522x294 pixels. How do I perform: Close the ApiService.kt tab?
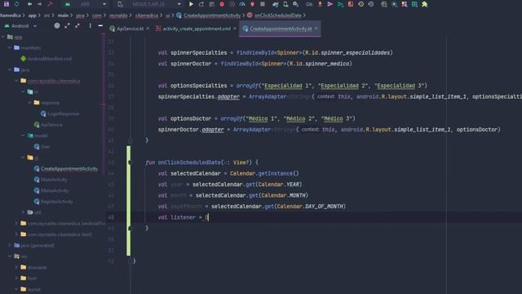[x=148, y=29]
